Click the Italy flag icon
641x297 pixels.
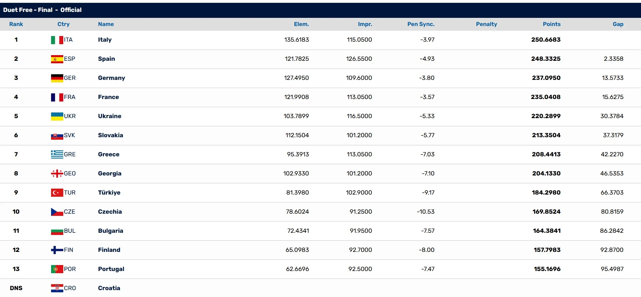(x=57, y=40)
